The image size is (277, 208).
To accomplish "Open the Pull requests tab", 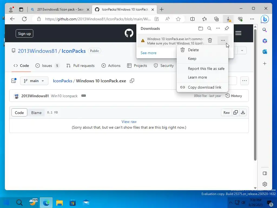I will [81, 66].
